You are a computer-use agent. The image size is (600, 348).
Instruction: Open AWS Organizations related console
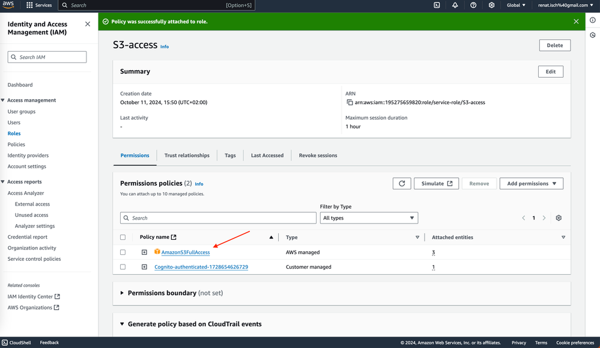[x=33, y=307]
